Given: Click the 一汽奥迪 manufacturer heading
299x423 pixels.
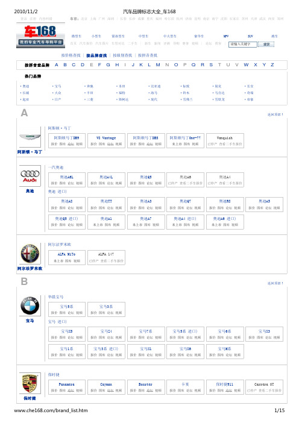Looking at the screenshot, I should point(55,168).
